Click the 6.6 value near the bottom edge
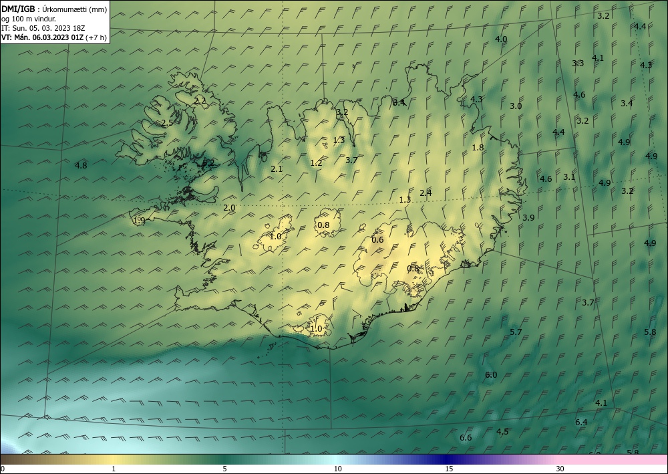This screenshot has width=668, height=474. pyautogui.click(x=466, y=438)
